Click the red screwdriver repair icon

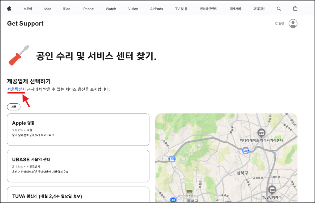[18, 55]
